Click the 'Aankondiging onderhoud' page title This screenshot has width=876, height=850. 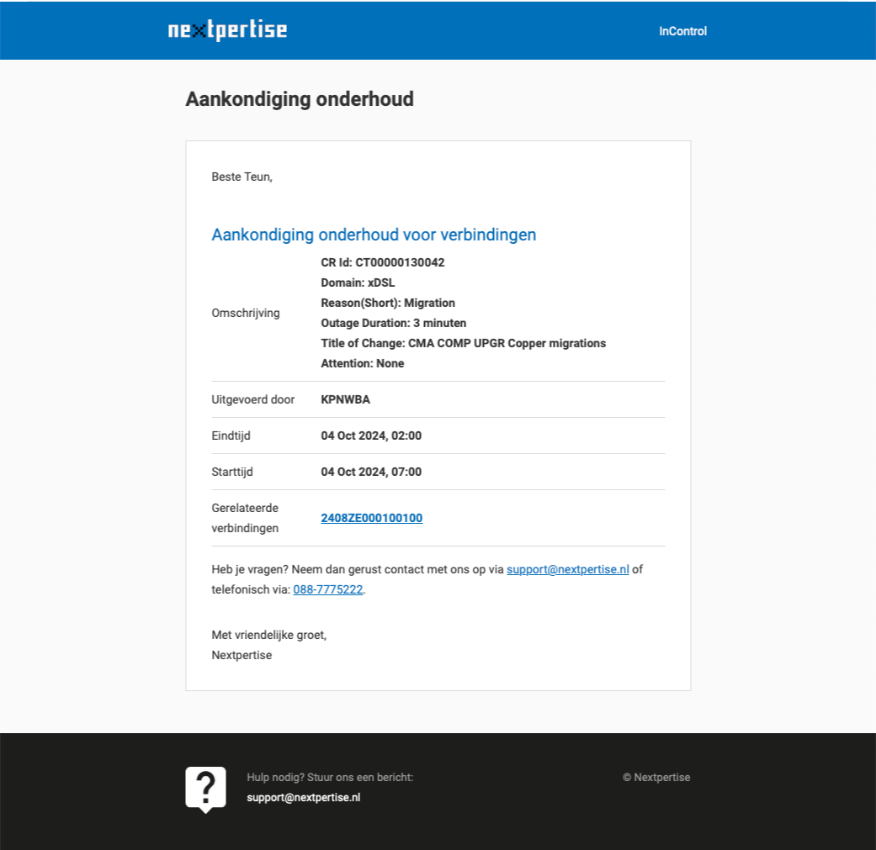[300, 99]
